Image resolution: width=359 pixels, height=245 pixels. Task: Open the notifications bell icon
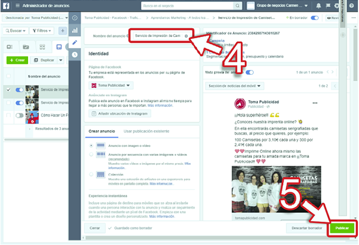pyautogui.click(x=318, y=6)
